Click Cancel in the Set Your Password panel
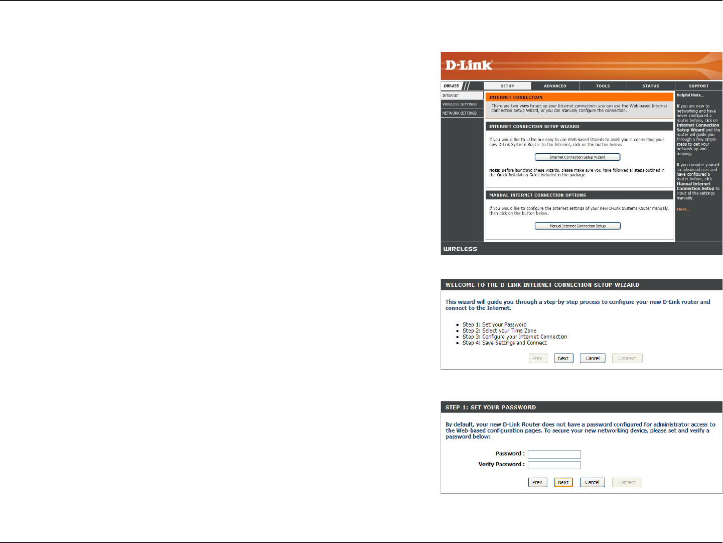 point(593,482)
